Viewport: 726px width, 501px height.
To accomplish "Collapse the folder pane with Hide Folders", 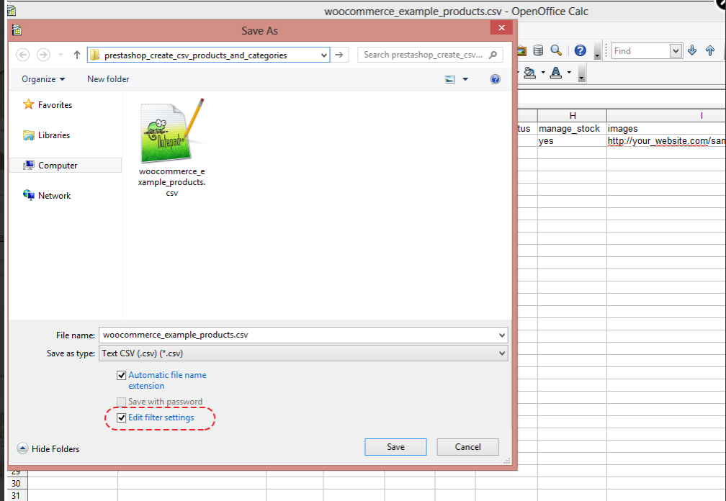I will 48,448.
